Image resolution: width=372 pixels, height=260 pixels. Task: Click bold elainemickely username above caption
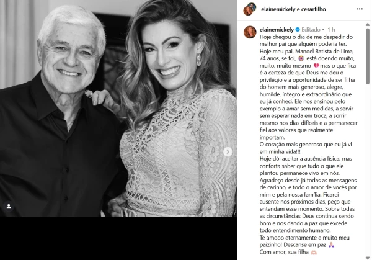277,30
